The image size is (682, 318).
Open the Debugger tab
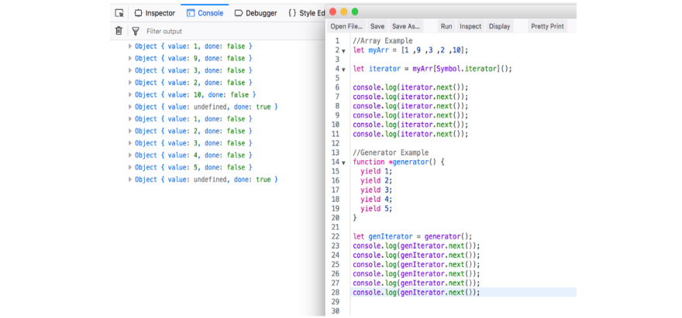255,13
